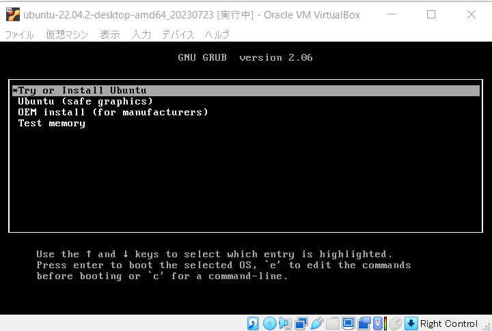
Task: Open the ファイル menu
Action: 19,35
